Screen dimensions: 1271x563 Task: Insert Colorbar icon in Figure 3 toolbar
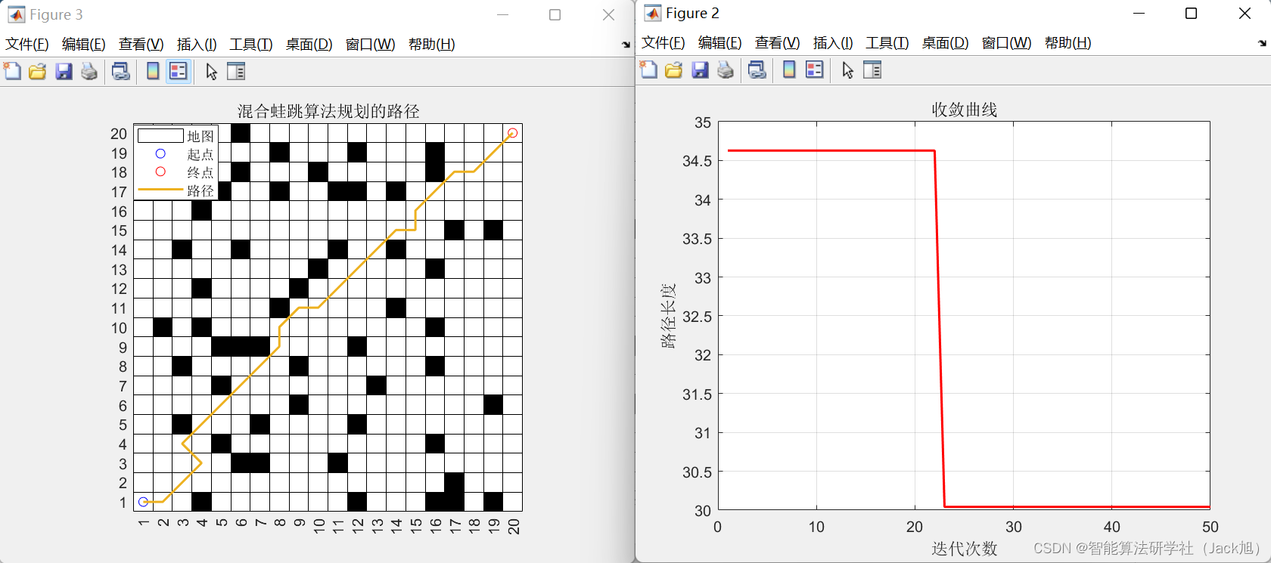153,72
